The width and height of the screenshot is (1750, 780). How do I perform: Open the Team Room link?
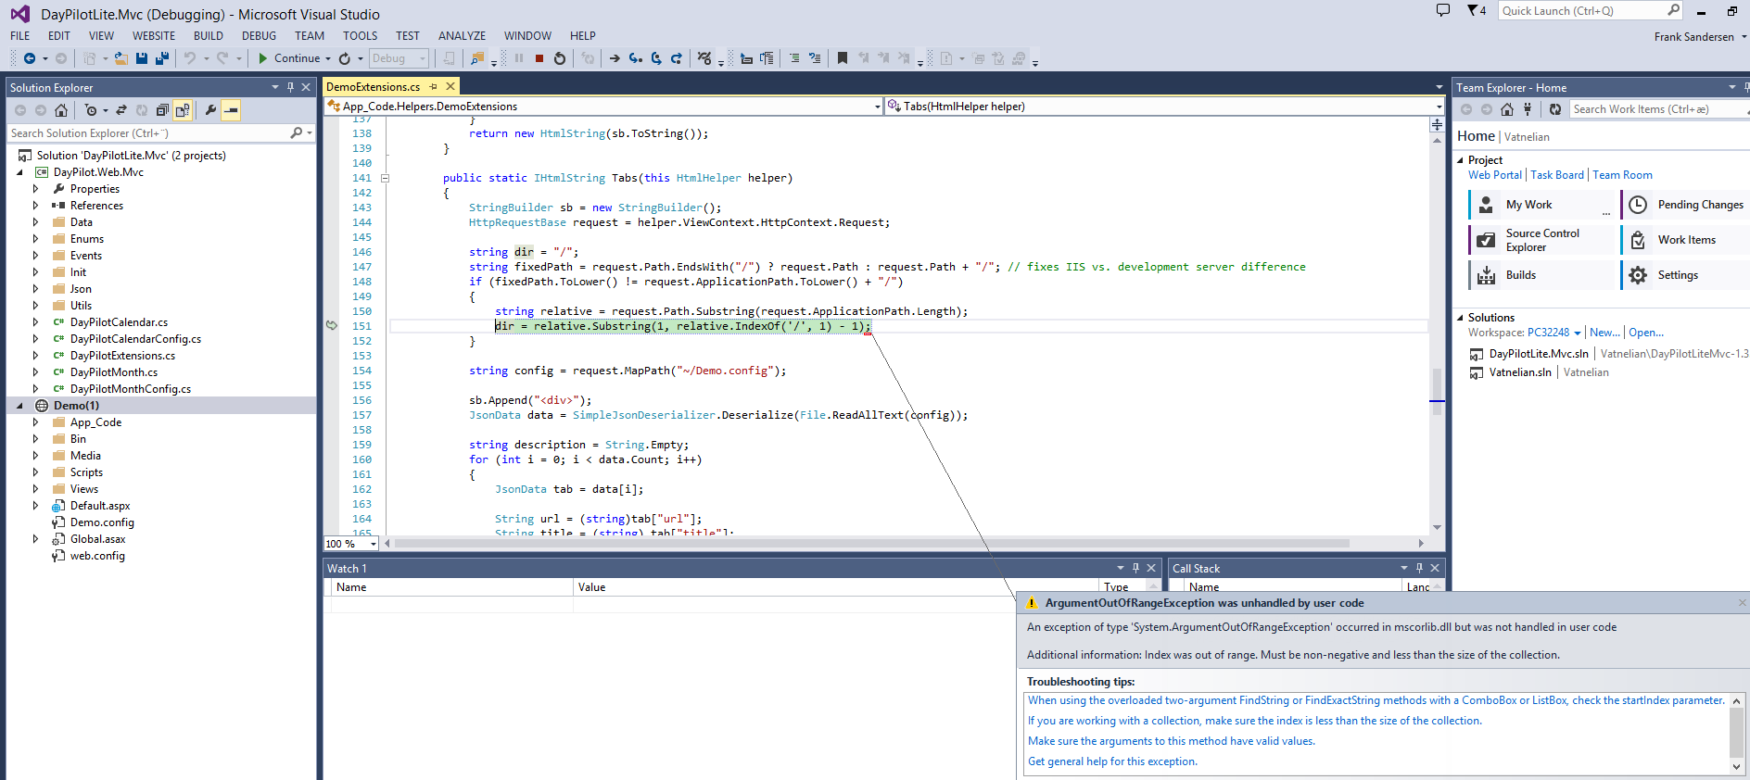click(x=1622, y=175)
